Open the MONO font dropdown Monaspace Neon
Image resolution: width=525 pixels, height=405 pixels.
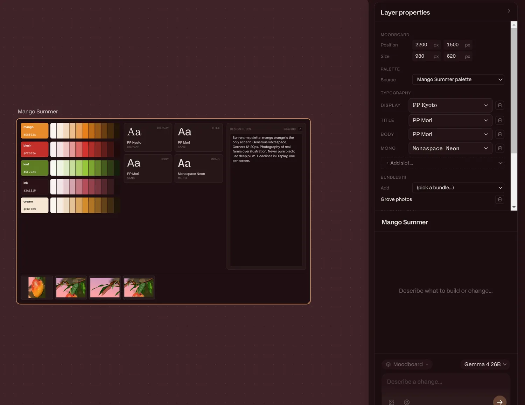tap(450, 148)
